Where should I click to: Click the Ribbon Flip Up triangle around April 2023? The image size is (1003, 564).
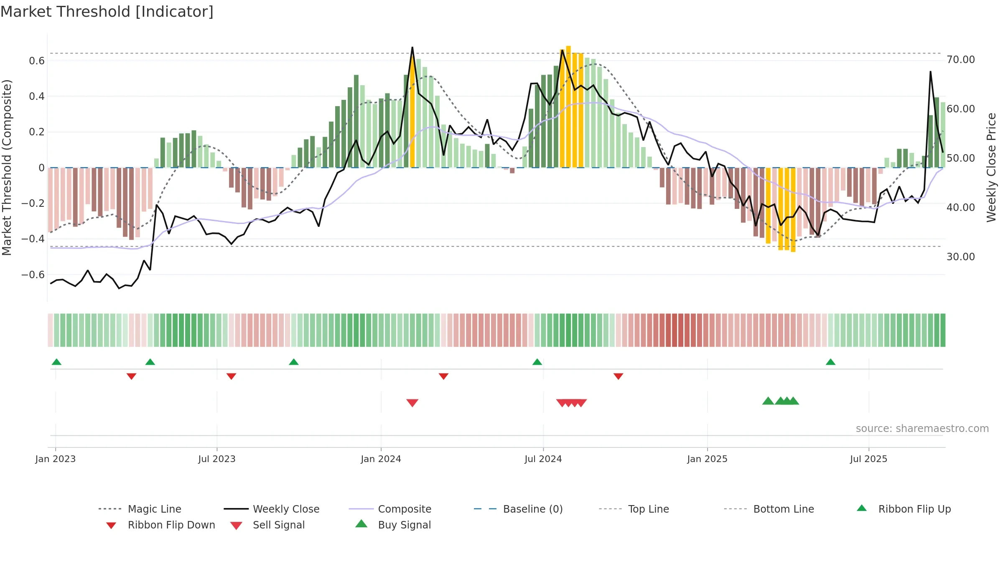point(150,362)
